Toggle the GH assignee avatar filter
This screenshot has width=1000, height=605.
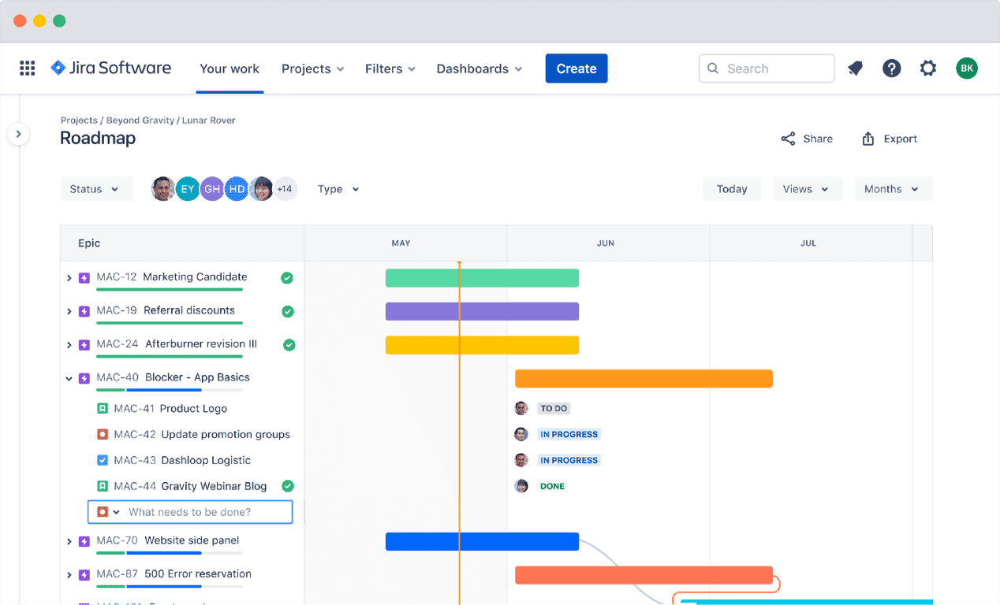[x=212, y=188]
